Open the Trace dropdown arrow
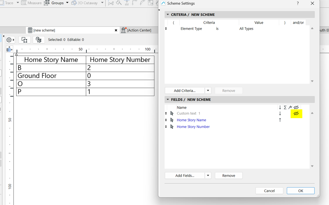The image size is (329, 205). pyautogui.click(x=17, y=3)
